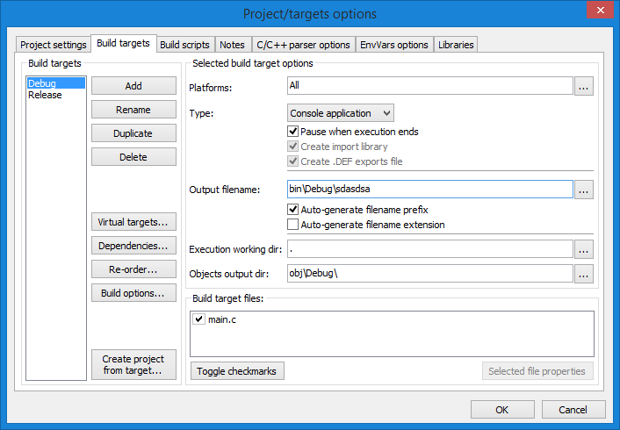Enable Auto-generate filename extension
Viewport: 620px width, 430px height.
click(x=294, y=225)
